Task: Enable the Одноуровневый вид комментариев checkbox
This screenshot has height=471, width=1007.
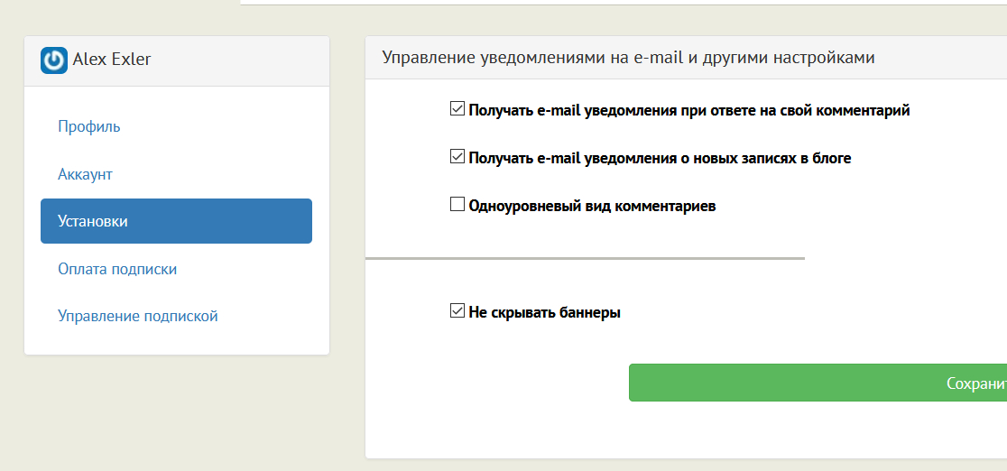Action: [457, 205]
